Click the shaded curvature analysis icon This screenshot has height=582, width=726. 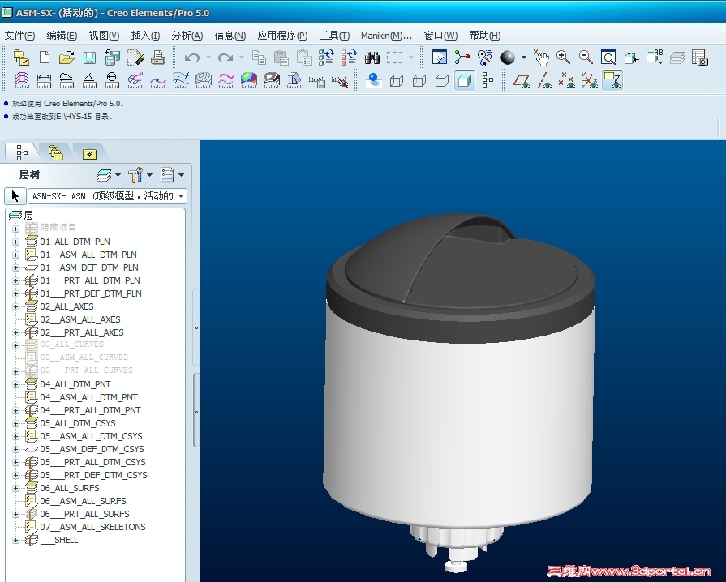(249, 80)
